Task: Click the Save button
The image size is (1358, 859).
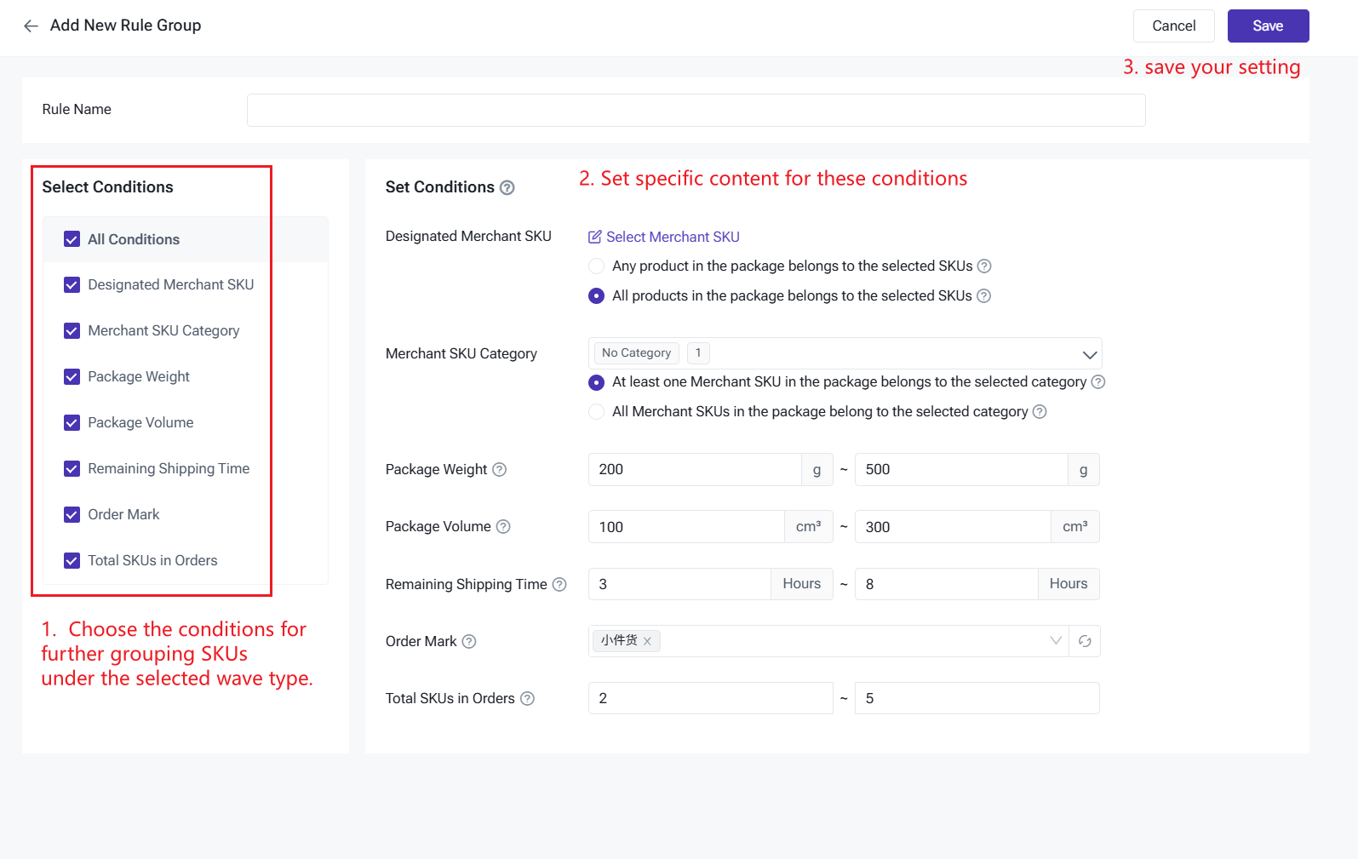Action: click(x=1268, y=26)
